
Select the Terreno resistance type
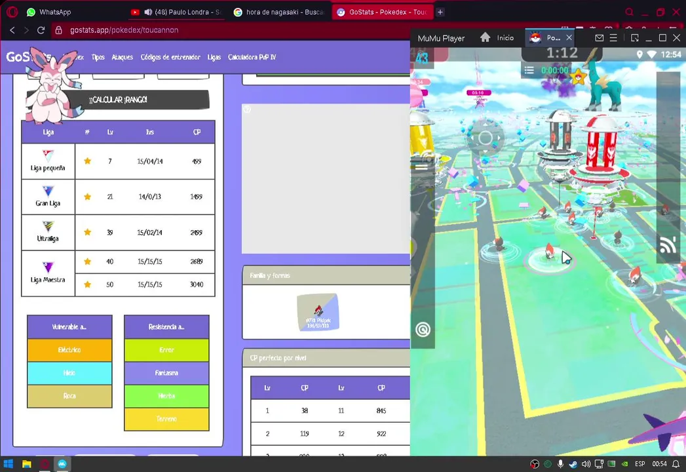[166, 419]
